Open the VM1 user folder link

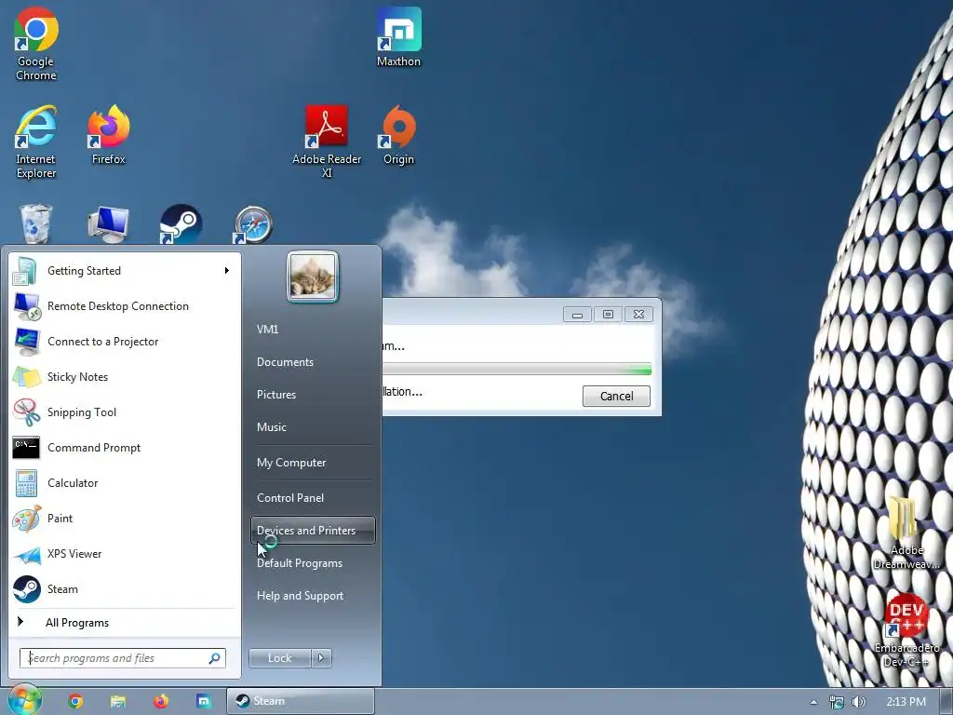pos(311,329)
